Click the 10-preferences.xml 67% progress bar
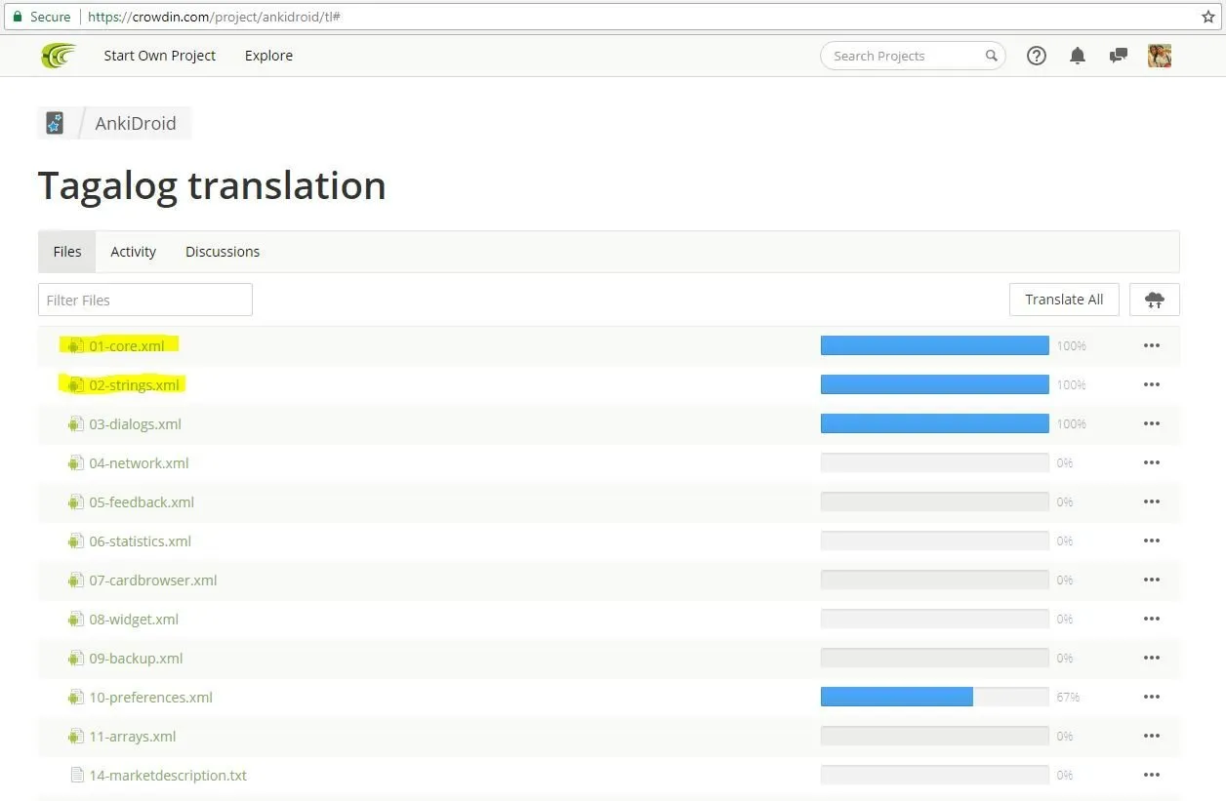Viewport: 1226px width, 801px height. [x=935, y=697]
